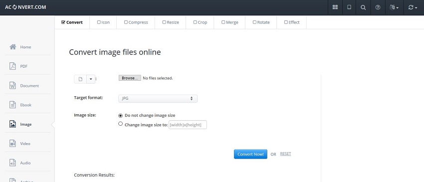Open the search magnifier icon
The height and width of the screenshot is (182, 424).
[363, 7]
